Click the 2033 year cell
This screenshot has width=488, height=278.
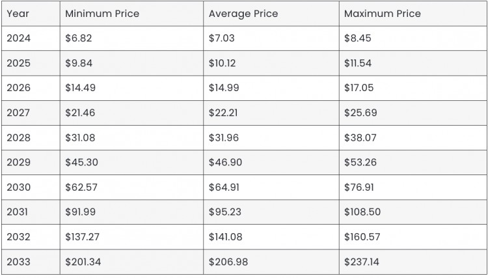31,262
